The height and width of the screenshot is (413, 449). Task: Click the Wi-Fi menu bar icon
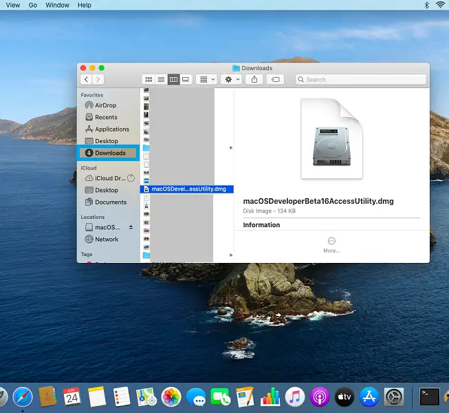coord(441,5)
